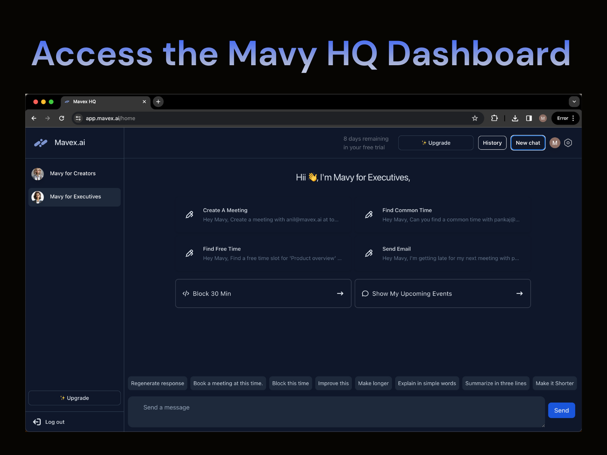The image size is (607, 455).
Task: Click pencil icon on Find Free Time card
Action: click(189, 253)
